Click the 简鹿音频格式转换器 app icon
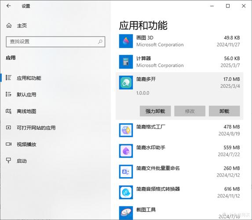Image resolution: width=252 pixels, height=220 pixels. click(126, 192)
